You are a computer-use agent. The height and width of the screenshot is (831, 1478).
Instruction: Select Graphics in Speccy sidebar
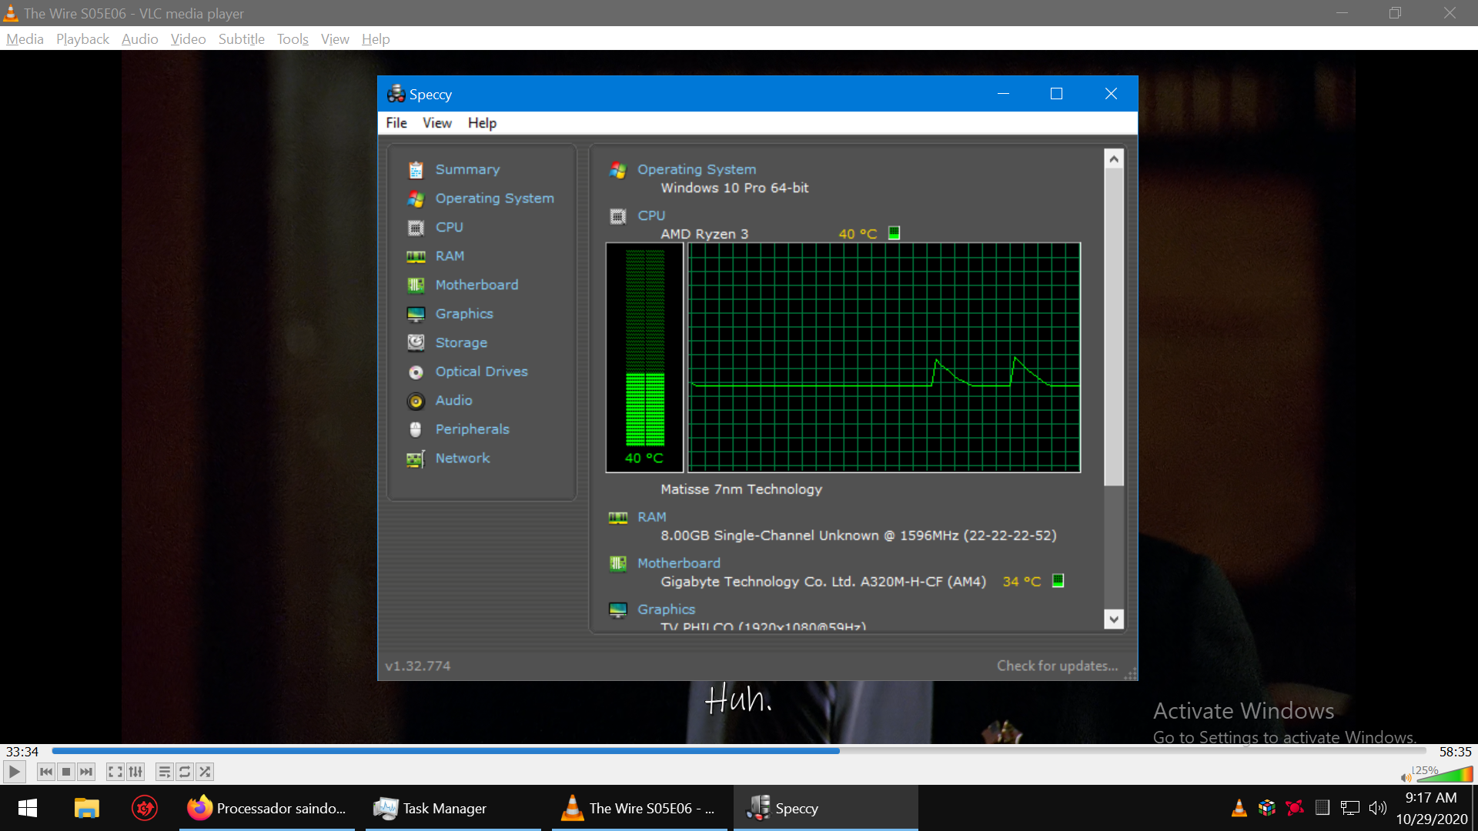(464, 314)
